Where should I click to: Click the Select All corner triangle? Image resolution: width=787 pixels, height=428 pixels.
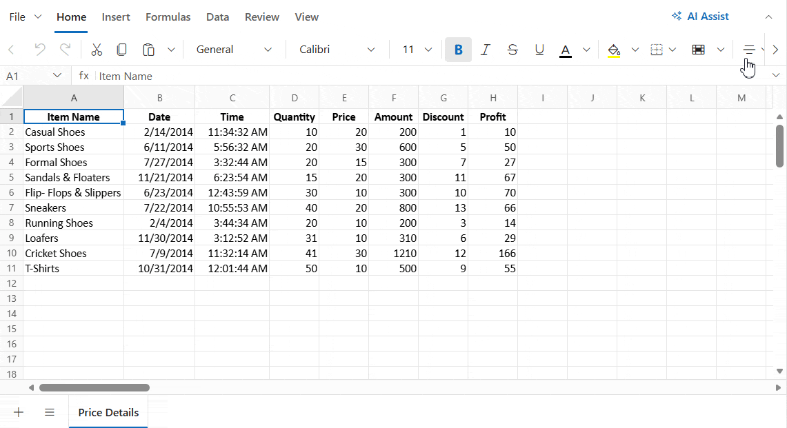pos(12,97)
